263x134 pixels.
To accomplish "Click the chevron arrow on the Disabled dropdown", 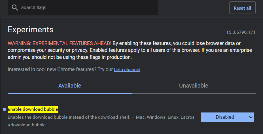I will tap(250, 117).
